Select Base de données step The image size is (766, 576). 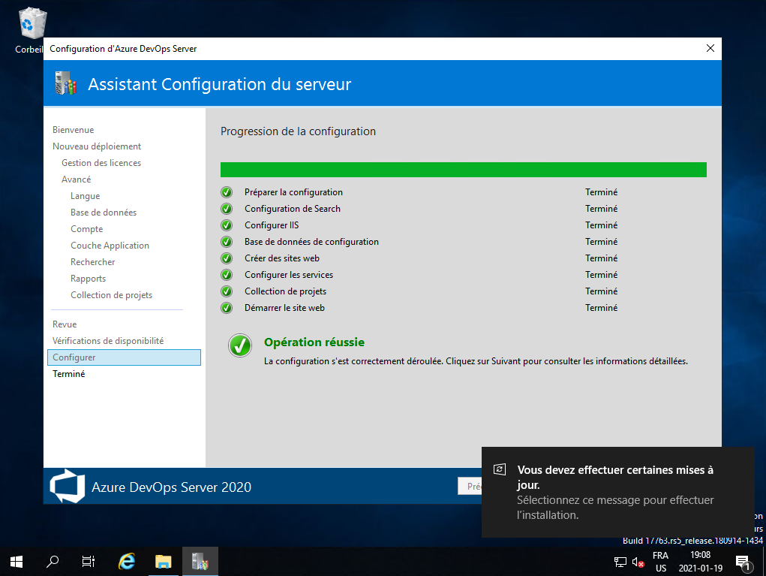click(x=104, y=213)
